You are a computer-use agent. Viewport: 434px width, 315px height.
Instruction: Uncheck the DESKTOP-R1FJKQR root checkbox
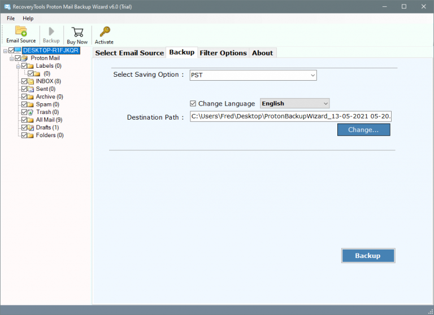pyautogui.click(x=11, y=50)
